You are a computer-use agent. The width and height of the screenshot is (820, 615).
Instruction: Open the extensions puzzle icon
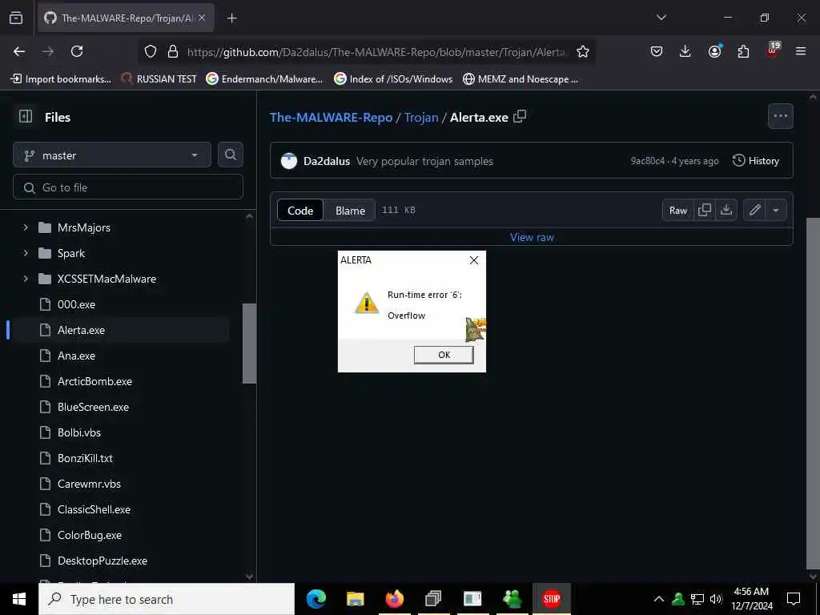[x=743, y=51]
